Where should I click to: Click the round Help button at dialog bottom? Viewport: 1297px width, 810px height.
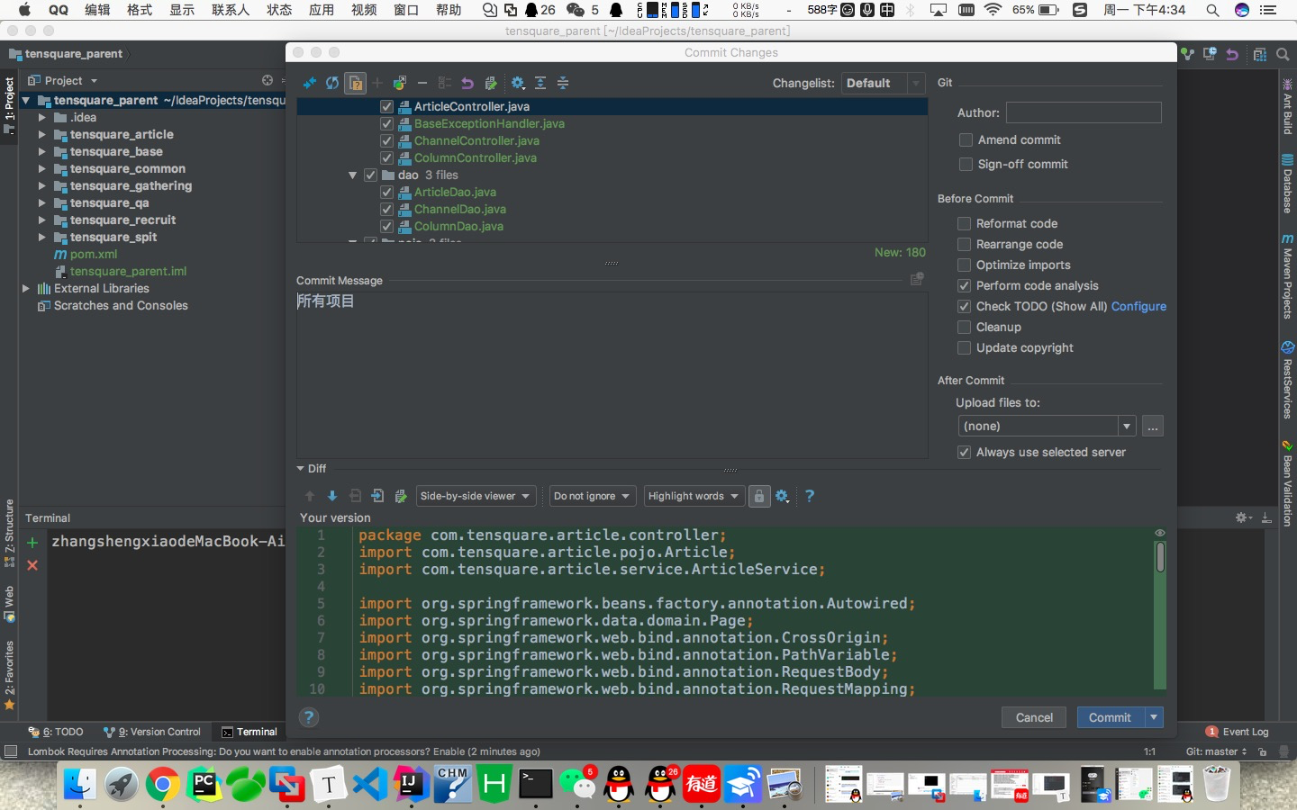click(x=309, y=717)
